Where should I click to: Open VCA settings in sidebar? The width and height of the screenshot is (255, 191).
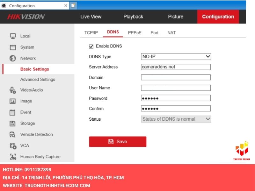(25, 145)
